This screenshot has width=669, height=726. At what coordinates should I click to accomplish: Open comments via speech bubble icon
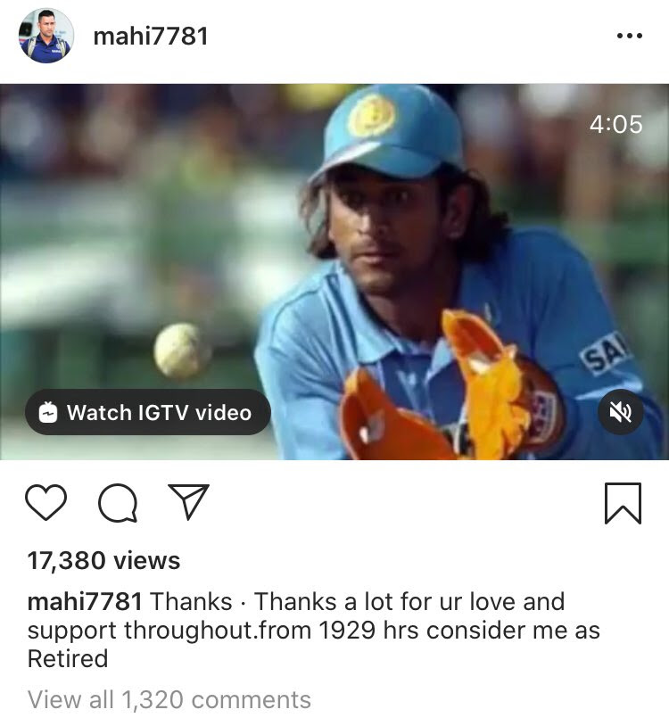[x=118, y=503]
